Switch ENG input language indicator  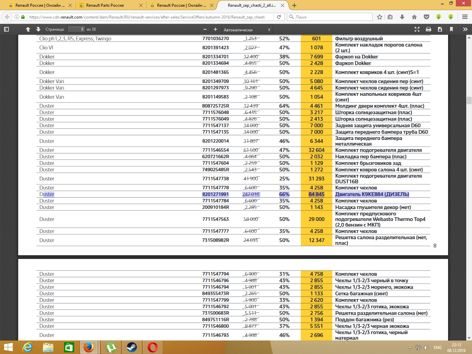pyautogui.click(x=438, y=348)
